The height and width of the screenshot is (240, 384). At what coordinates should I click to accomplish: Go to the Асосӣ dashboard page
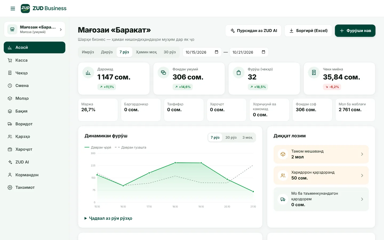pos(35,47)
